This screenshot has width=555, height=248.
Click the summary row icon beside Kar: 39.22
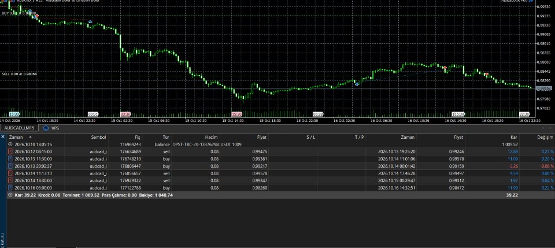(x=10, y=195)
